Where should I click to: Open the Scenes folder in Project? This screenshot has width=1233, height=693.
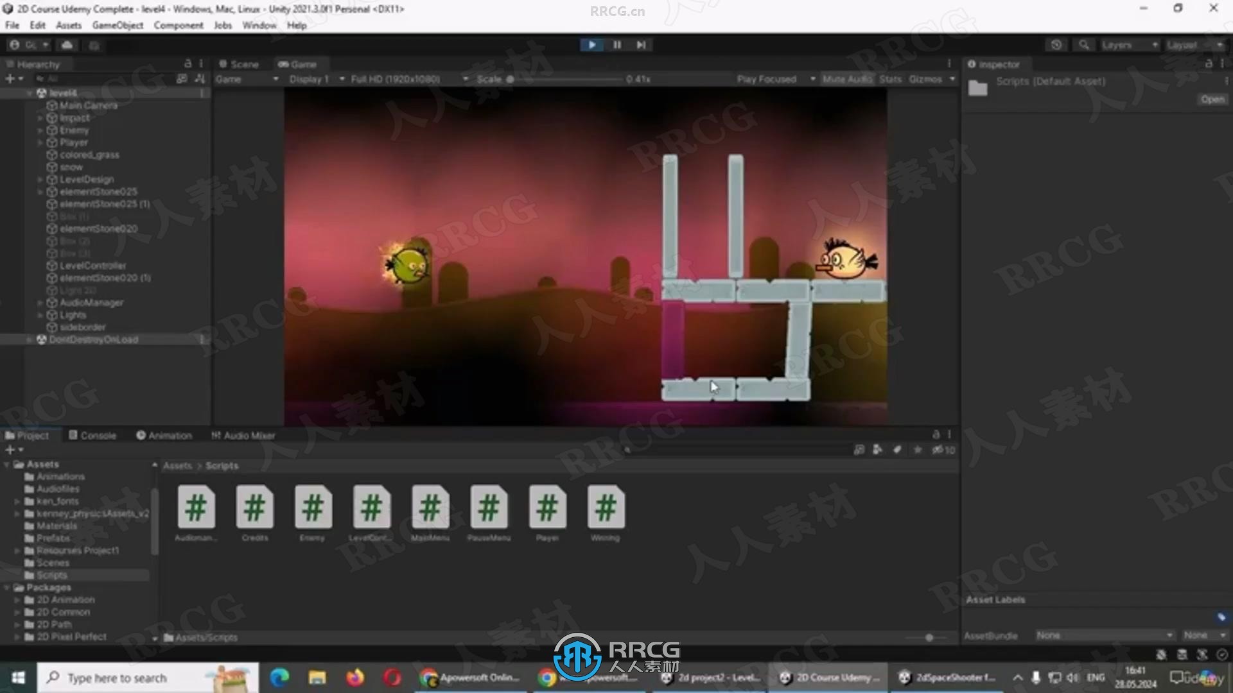(x=53, y=563)
